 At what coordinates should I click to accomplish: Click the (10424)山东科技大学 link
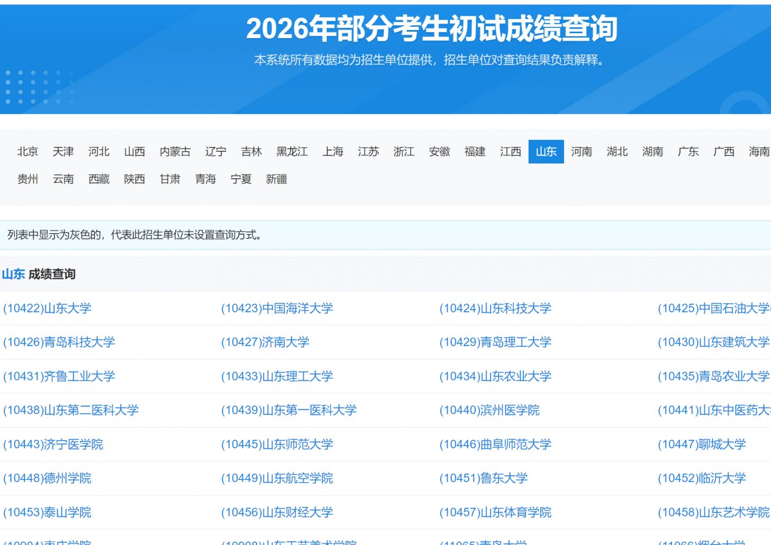pyautogui.click(x=495, y=308)
